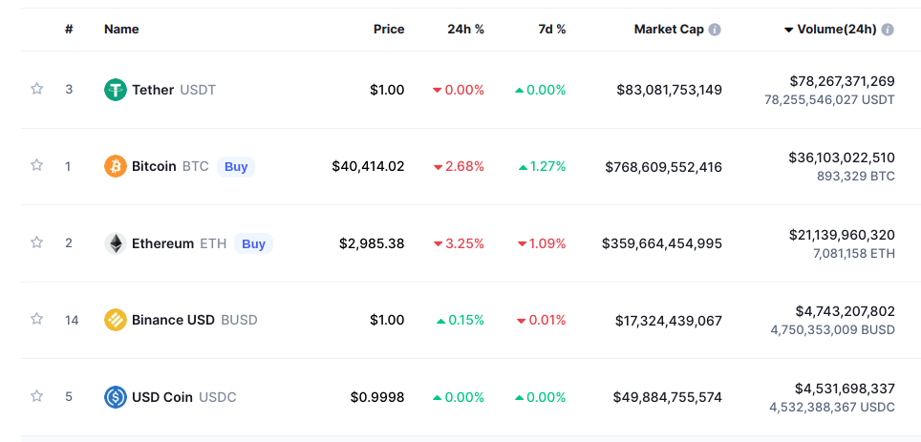921x442 pixels.
Task: Sort by the 7d % column
Action: click(551, 30)
